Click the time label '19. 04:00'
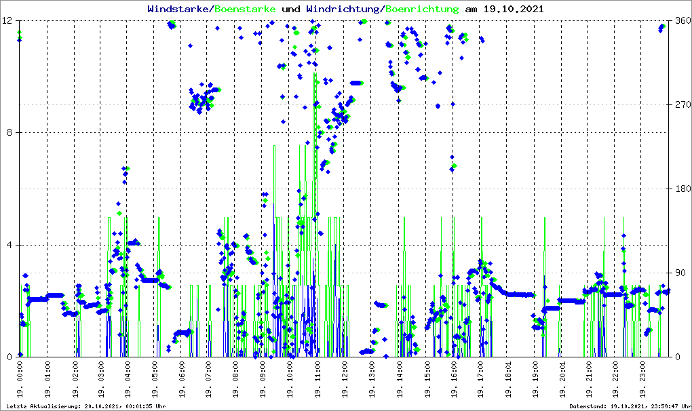 tap(127, 380)
